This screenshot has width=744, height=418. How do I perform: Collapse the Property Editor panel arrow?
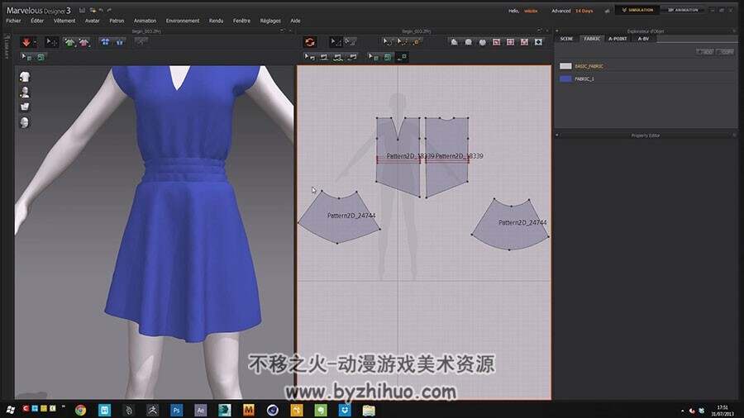coord(557,135)
